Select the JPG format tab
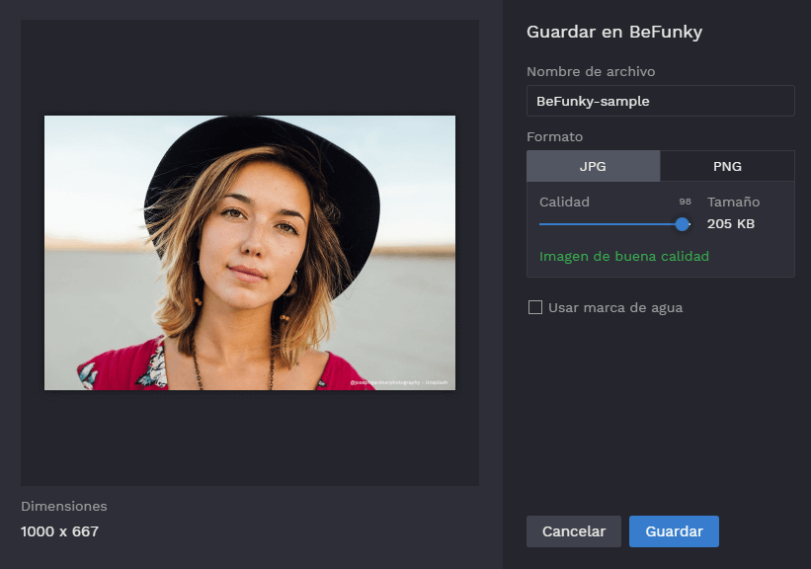The image size is (811, 569). 593,166
